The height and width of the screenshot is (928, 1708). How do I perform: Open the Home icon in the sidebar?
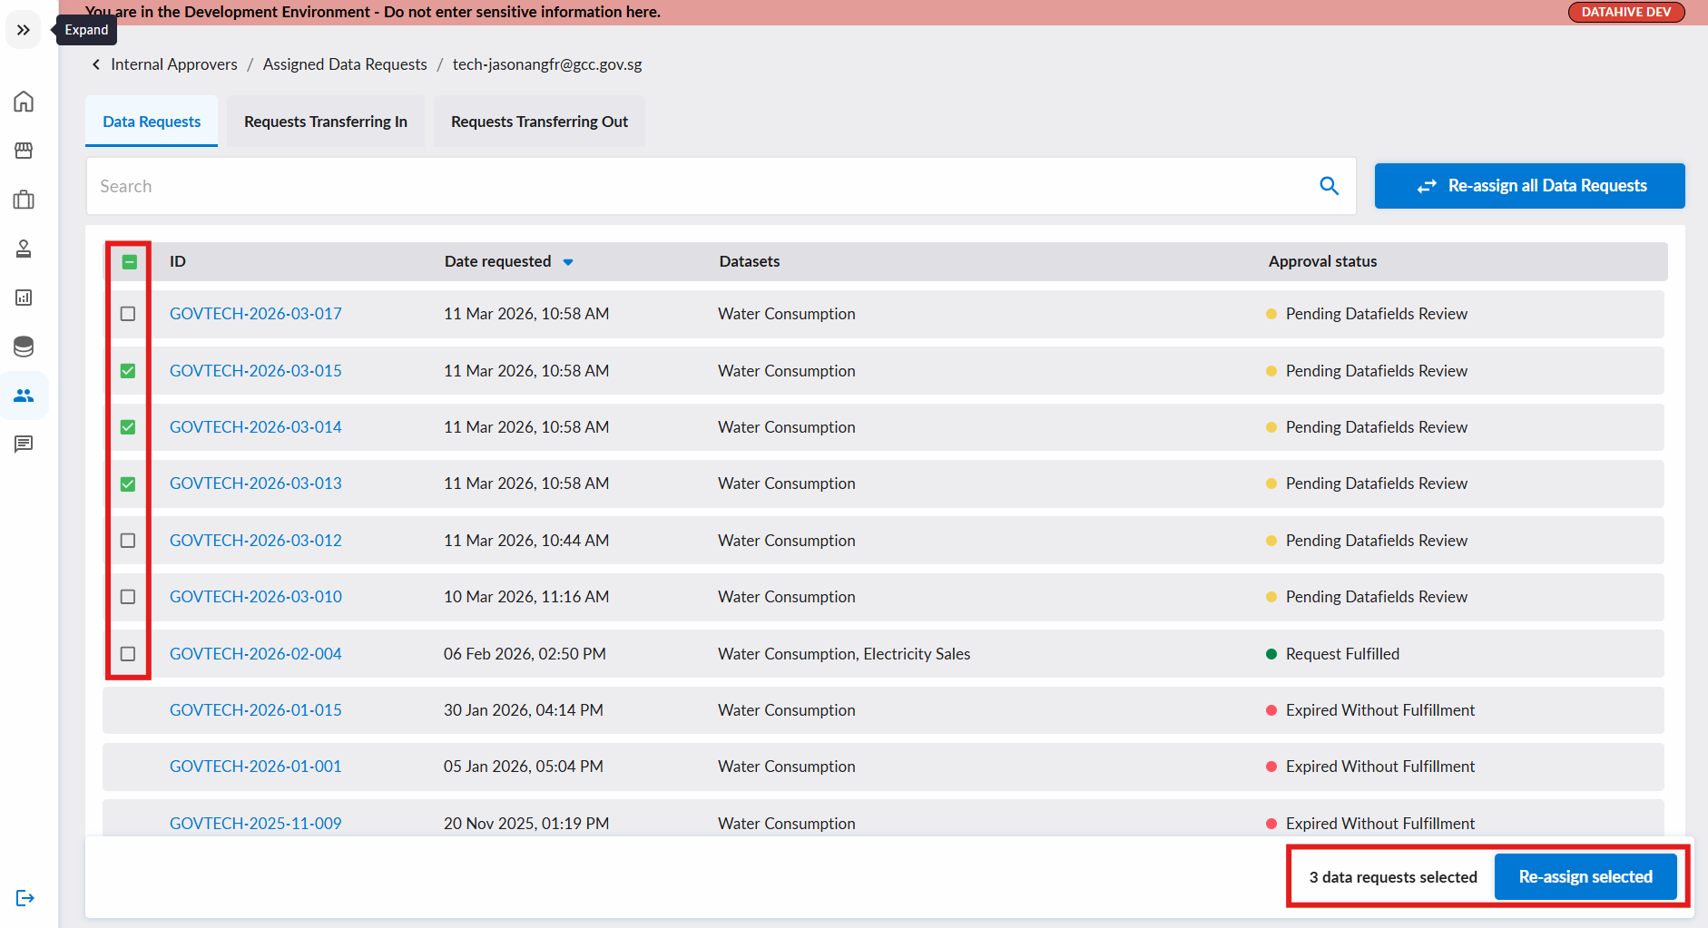[24, 102]
